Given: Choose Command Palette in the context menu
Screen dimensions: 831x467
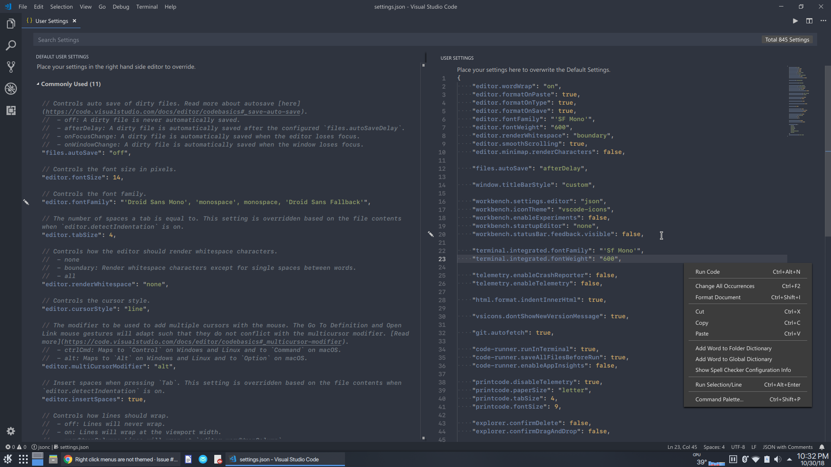Looking at the screenshot, I should point(719,399).
